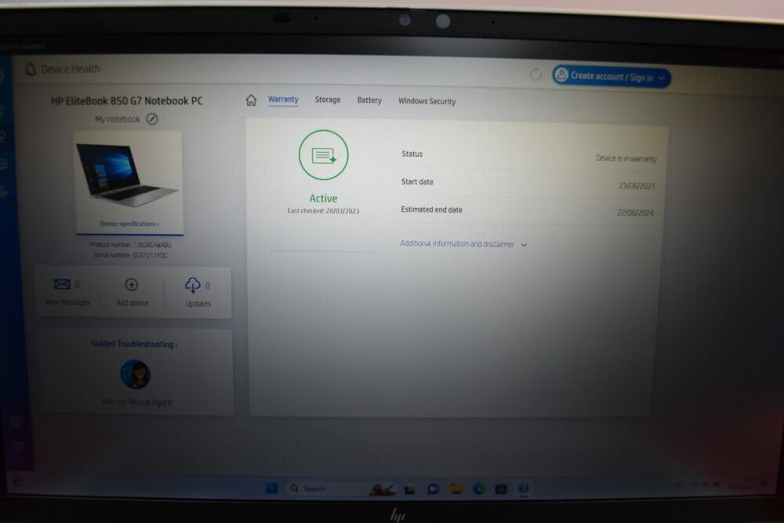Click the Add device plus icon

[x=132, y=285]
